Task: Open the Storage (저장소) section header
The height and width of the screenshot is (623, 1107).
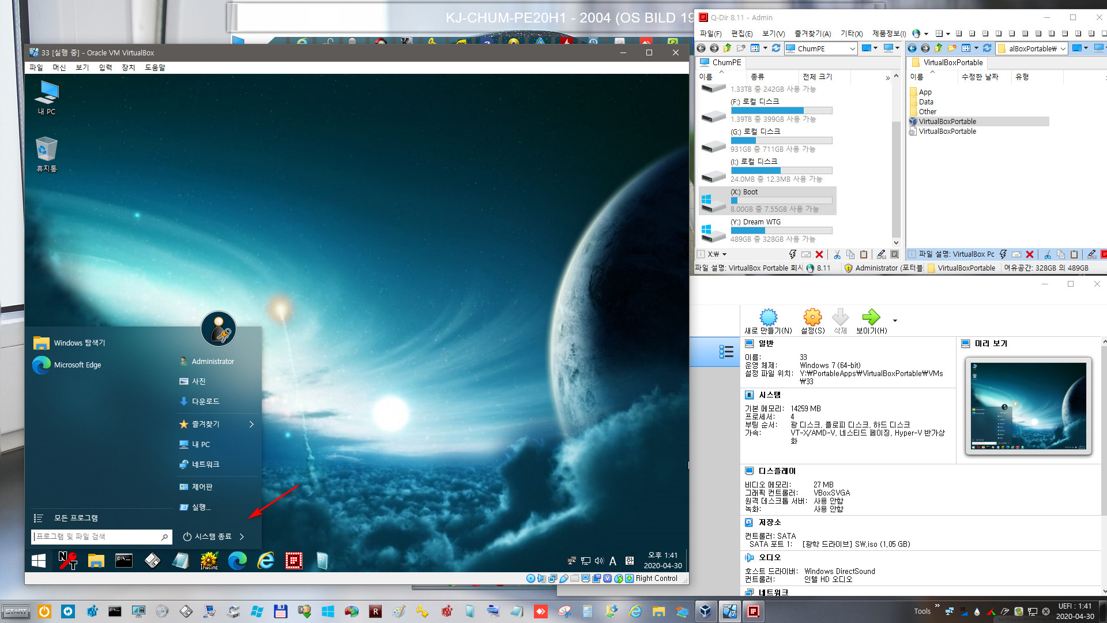Action: [x=769, y=522]
